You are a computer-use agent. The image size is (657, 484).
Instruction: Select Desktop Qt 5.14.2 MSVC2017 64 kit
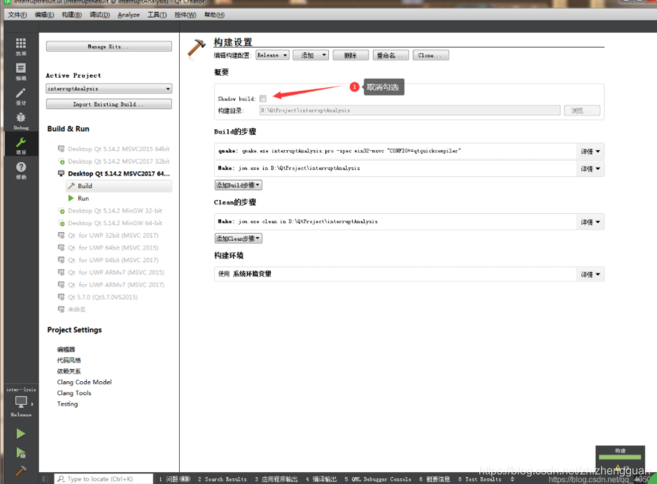[x=118, y=173]
